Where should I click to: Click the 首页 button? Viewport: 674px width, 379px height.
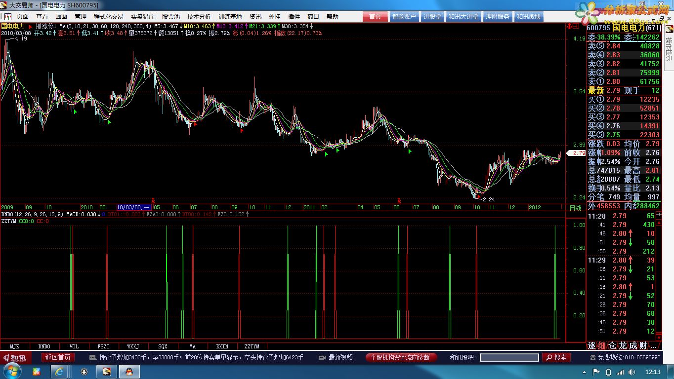[375, 17]
